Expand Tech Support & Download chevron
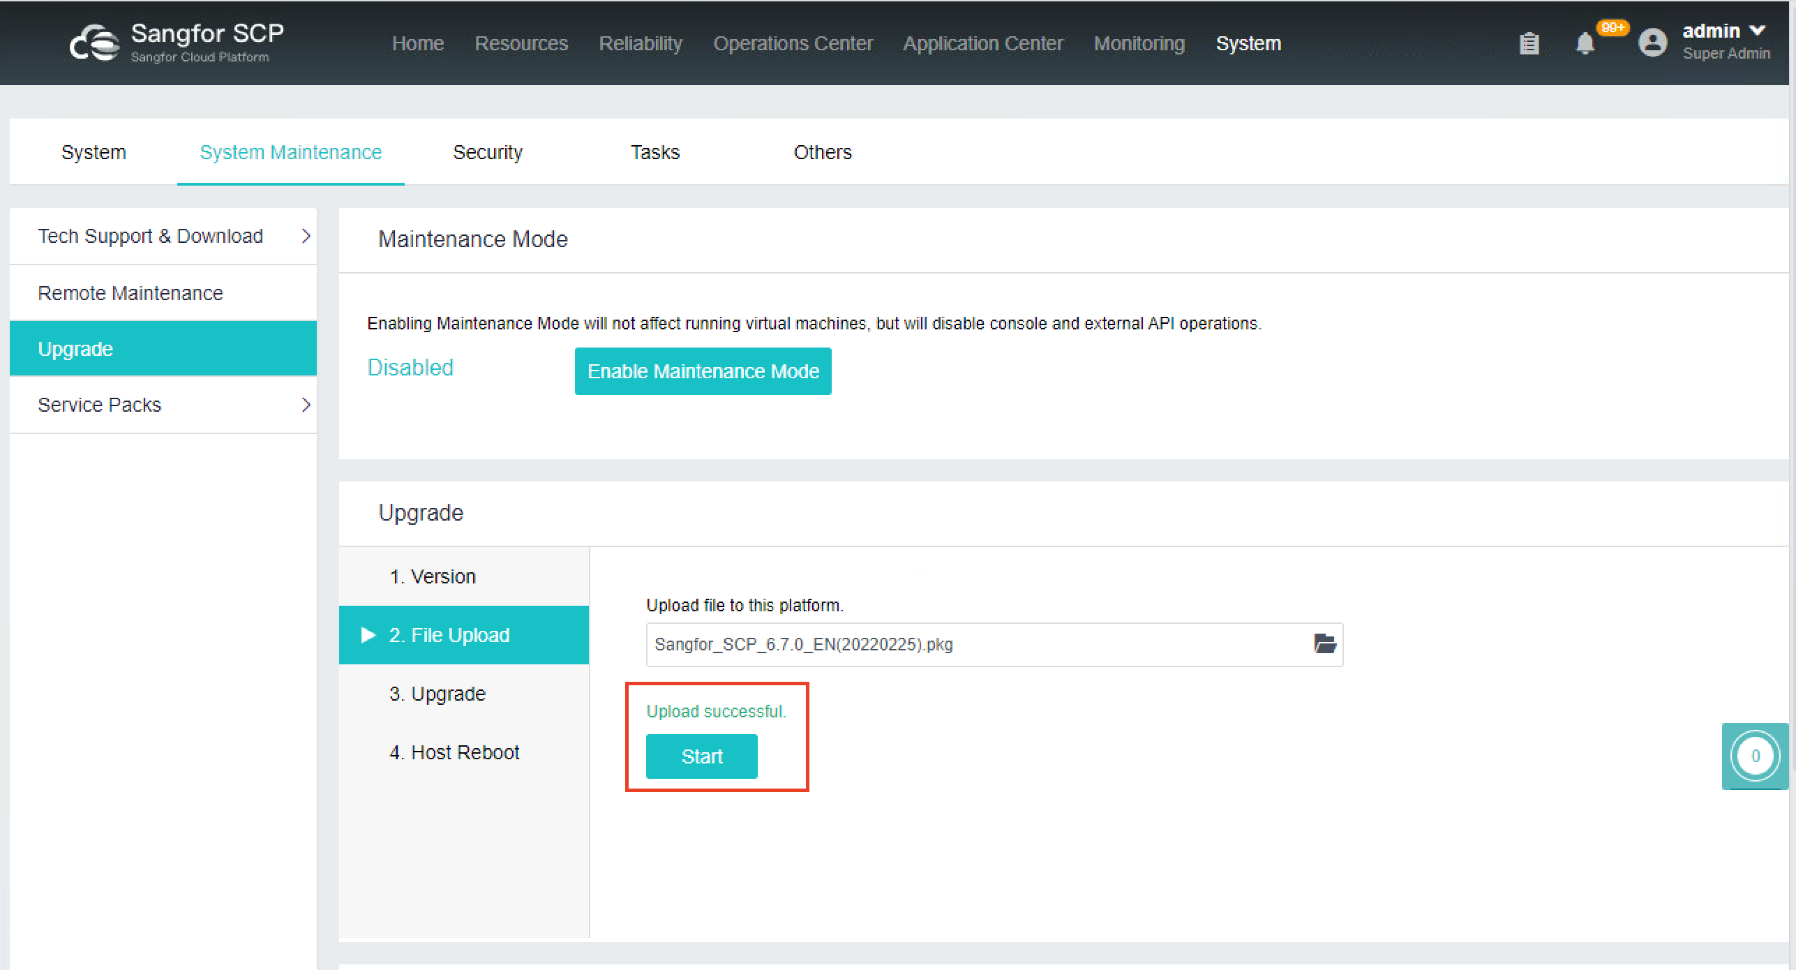This screenshot has height=970, width=1796. [x=306, y=236]
